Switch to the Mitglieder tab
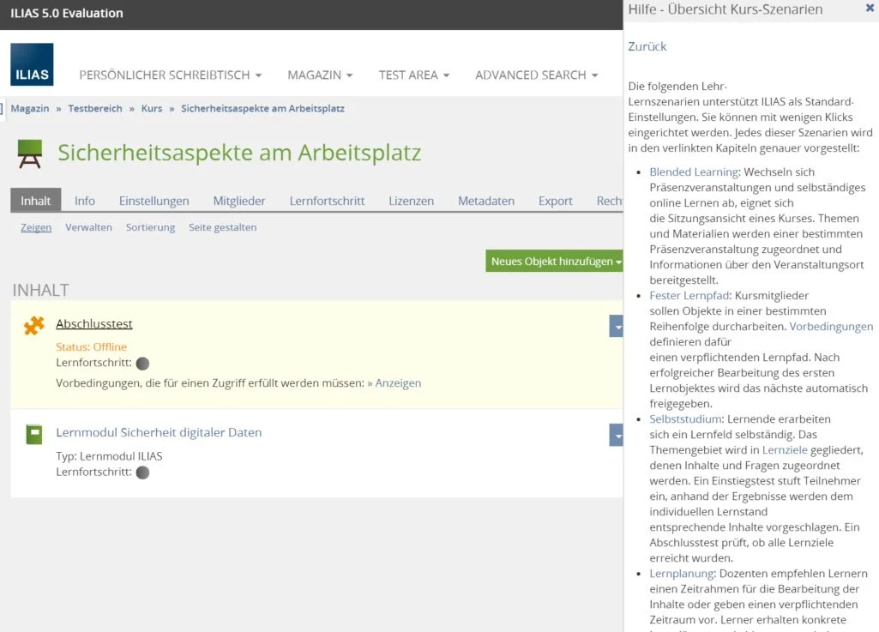Viewport: 879px width, 632px height. click(239, 201)
